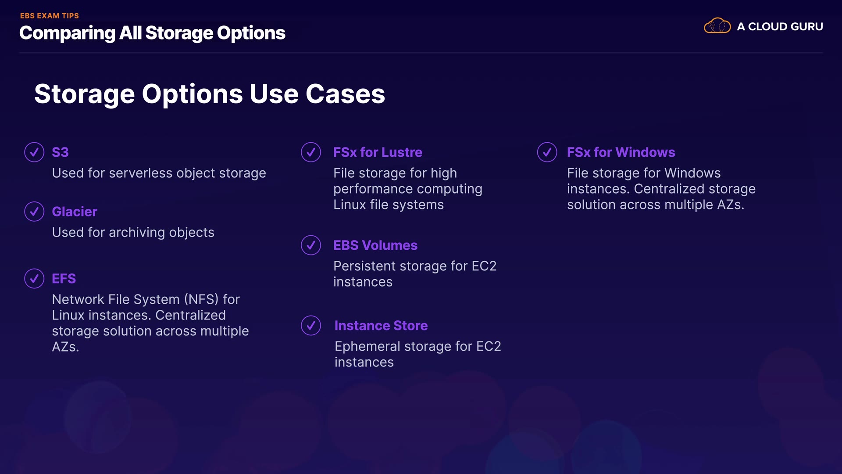The image size is (842, 474).
Task: Click the Used for serverless object storage text
Action: [x=159, y=173]
